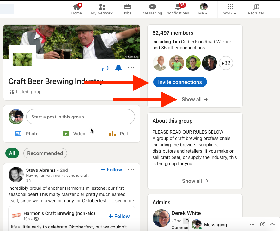280x231 pixels.
Task: Expand the Work apps grid dropdown
Action: (230, 9)
